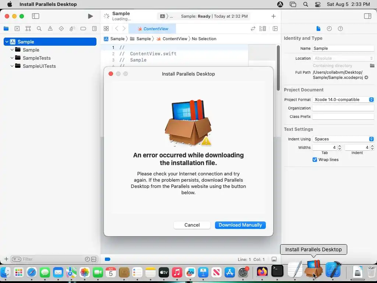Click the add plus button in navigator footer

coord(6,259)
